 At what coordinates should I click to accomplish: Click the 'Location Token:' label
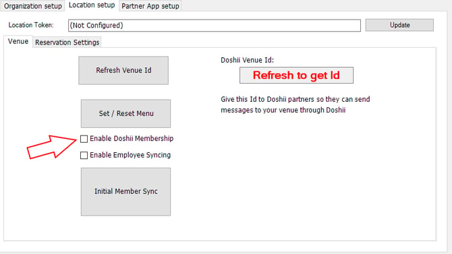tap(31, 25)
